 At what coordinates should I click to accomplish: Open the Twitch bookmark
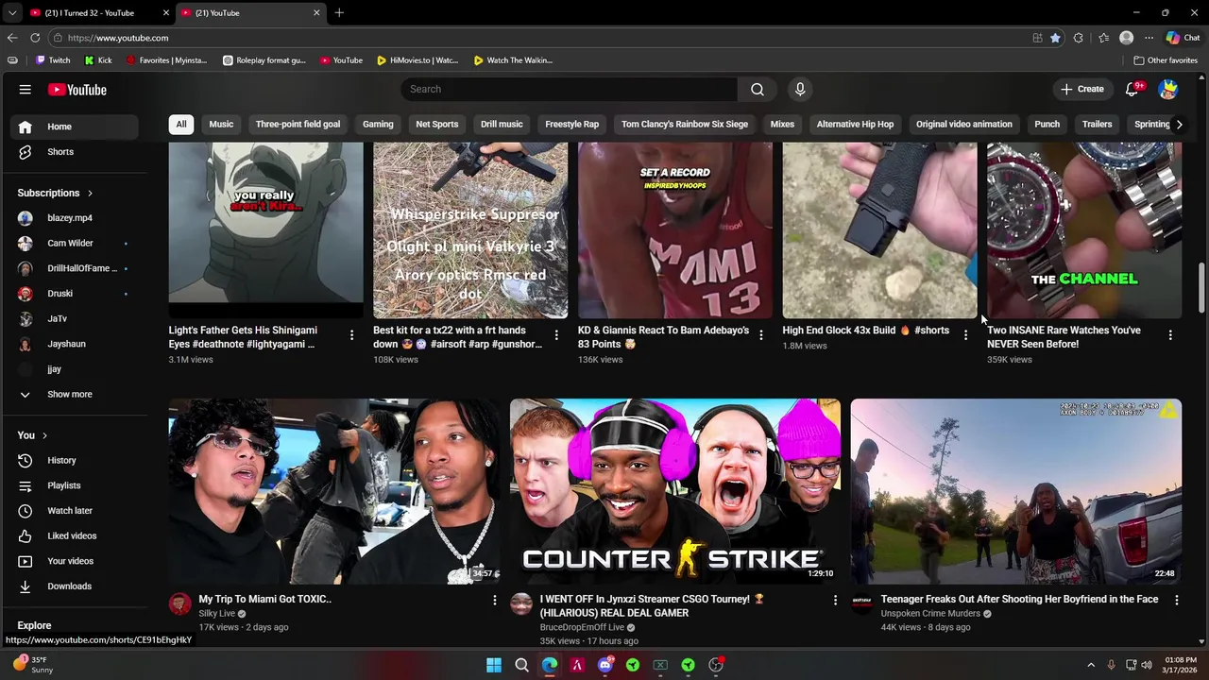pos(53,60)
